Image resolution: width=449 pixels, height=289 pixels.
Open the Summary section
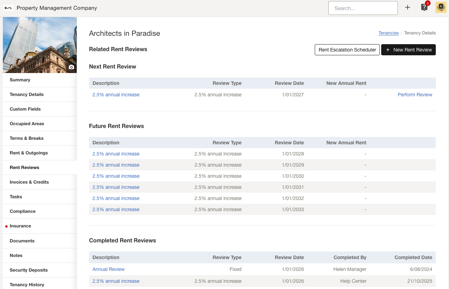coord(20,80)
